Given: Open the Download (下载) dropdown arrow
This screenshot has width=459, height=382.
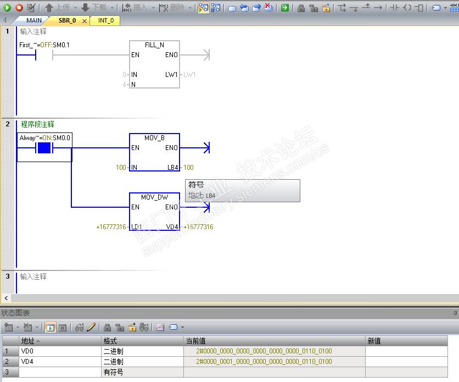Looking at the screenshot, I should [x=111, y=8].
